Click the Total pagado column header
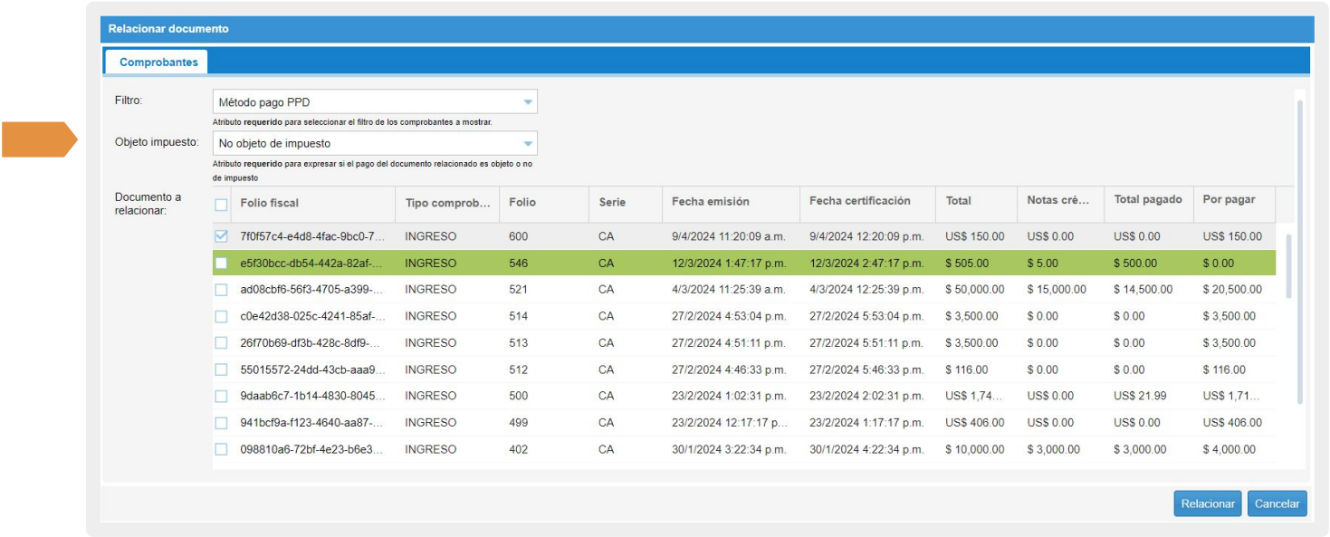 coord(1147,200)
